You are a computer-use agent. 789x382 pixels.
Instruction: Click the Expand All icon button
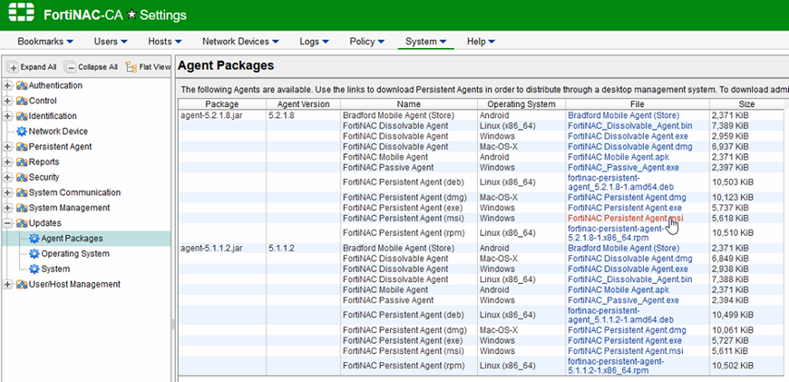click(x=14, y=67)
